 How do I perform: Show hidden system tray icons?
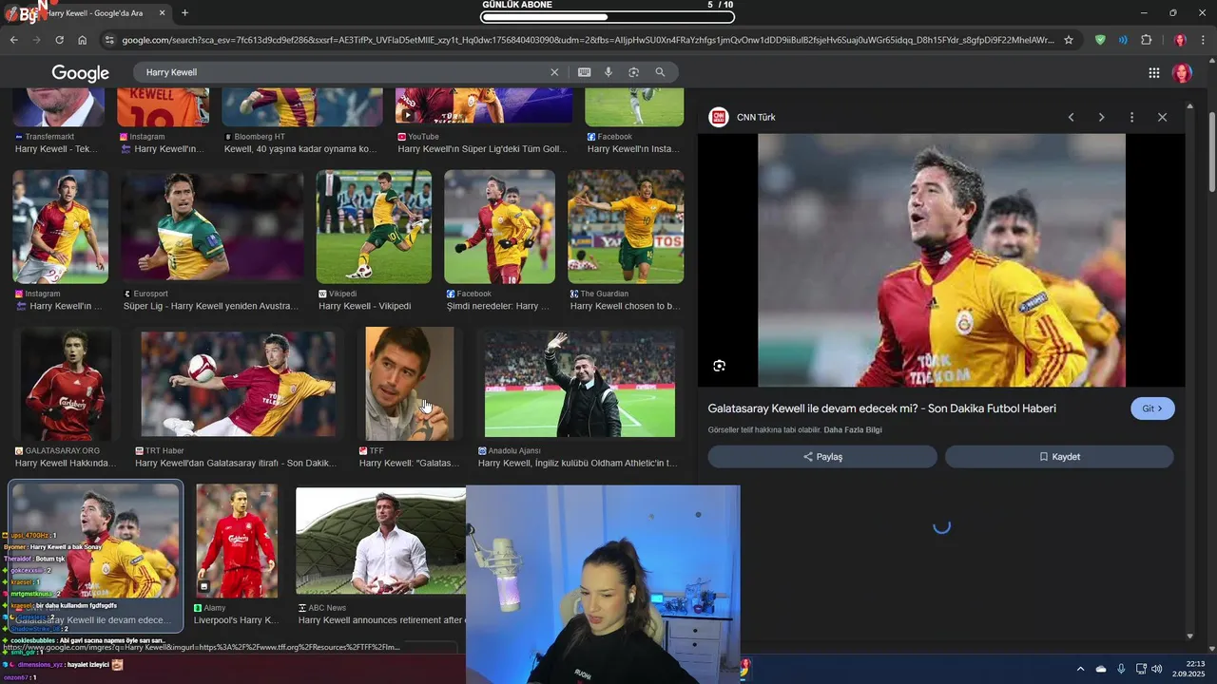click(x=1080, y=669)
